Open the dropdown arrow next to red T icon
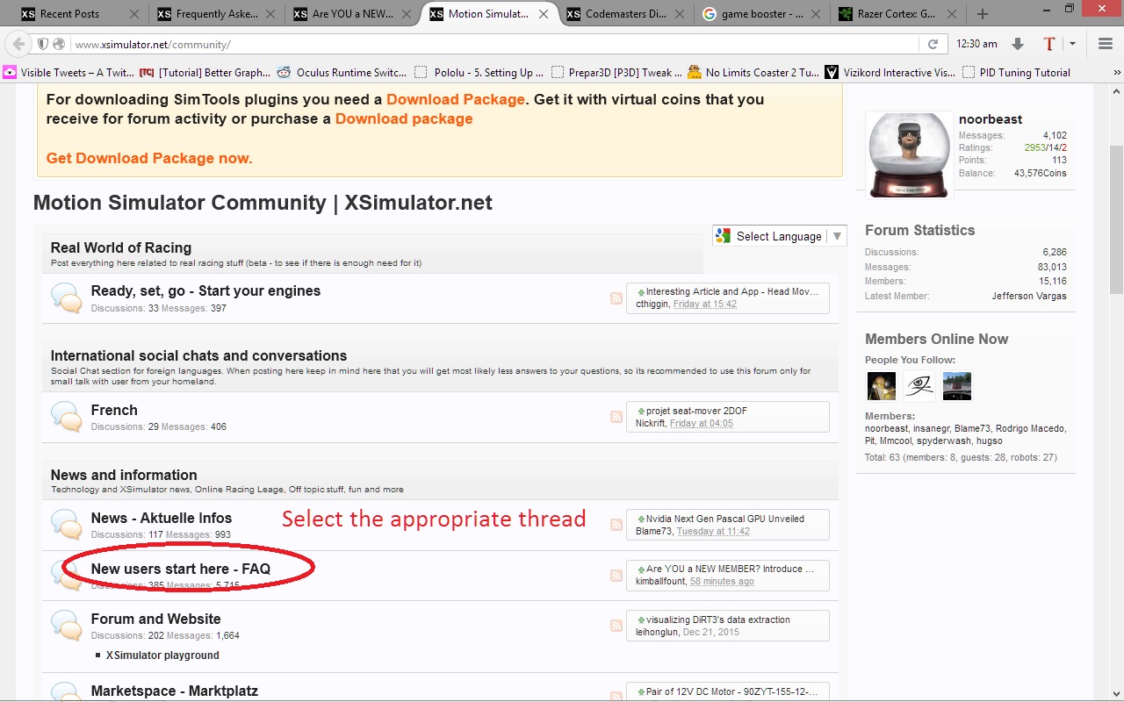This screenshot has height=702, width=1124. pos(1072,44)
